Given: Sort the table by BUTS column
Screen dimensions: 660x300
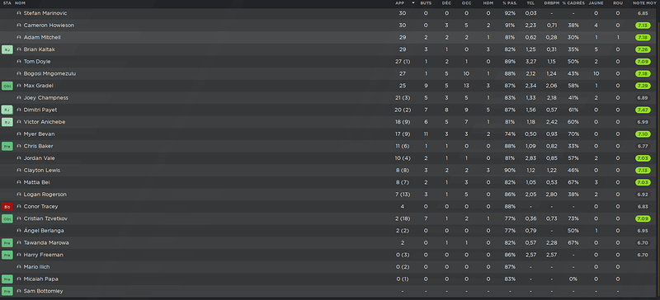Looking at the screenshot, I should click(426, 3).
